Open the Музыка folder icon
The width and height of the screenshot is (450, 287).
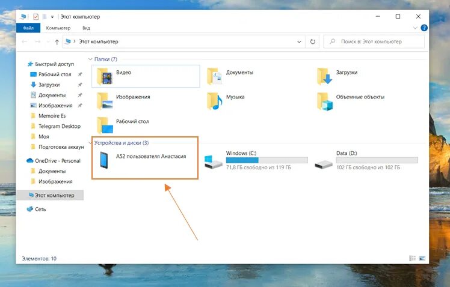pyautogui.click(x=215, y=101)
